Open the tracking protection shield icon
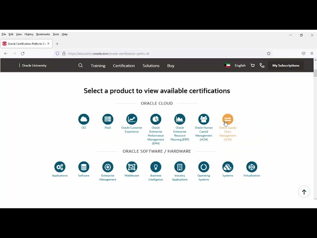 click(x=57, y=54)
